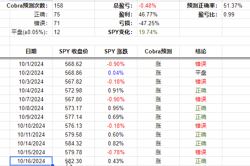Click the -0.78% change on 10/15/2024
The height and width of the screenshot is (166, 250).
[116, 152]
